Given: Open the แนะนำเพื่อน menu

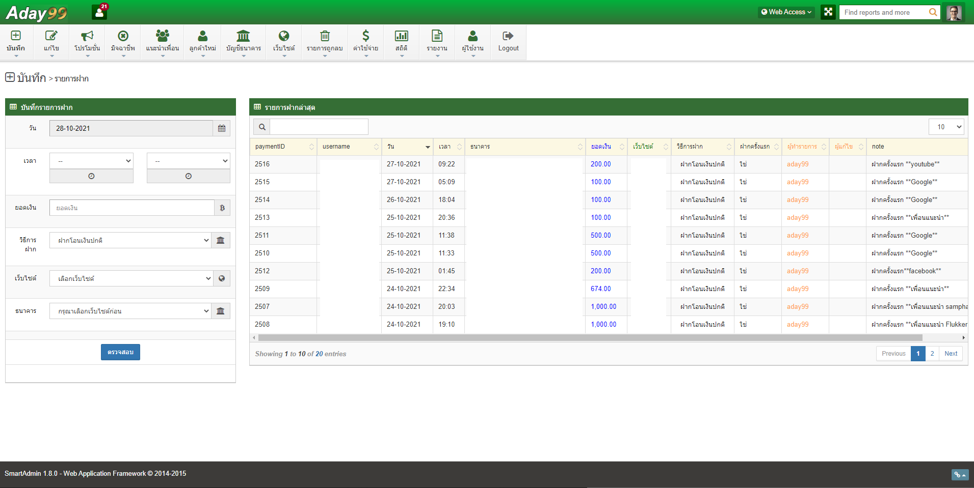Looking at the screenshot, I should pos(163,42).
